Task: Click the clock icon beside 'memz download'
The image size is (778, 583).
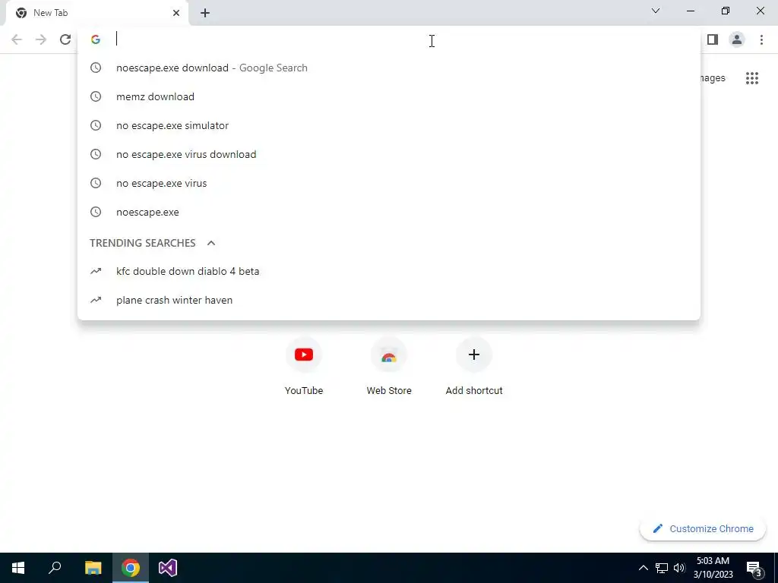Action: 96,96
